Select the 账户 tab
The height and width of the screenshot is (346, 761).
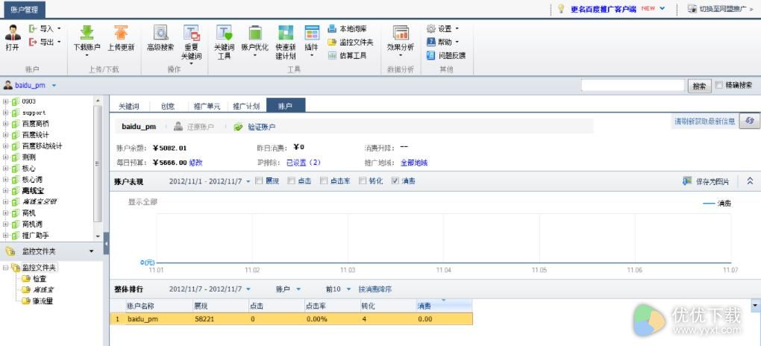point(285,106)
